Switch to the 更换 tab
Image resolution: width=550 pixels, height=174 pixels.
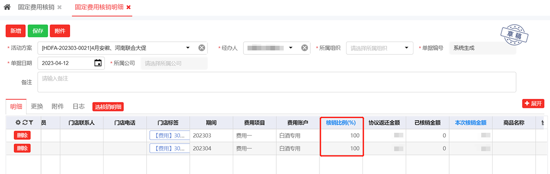coord(37,106)
